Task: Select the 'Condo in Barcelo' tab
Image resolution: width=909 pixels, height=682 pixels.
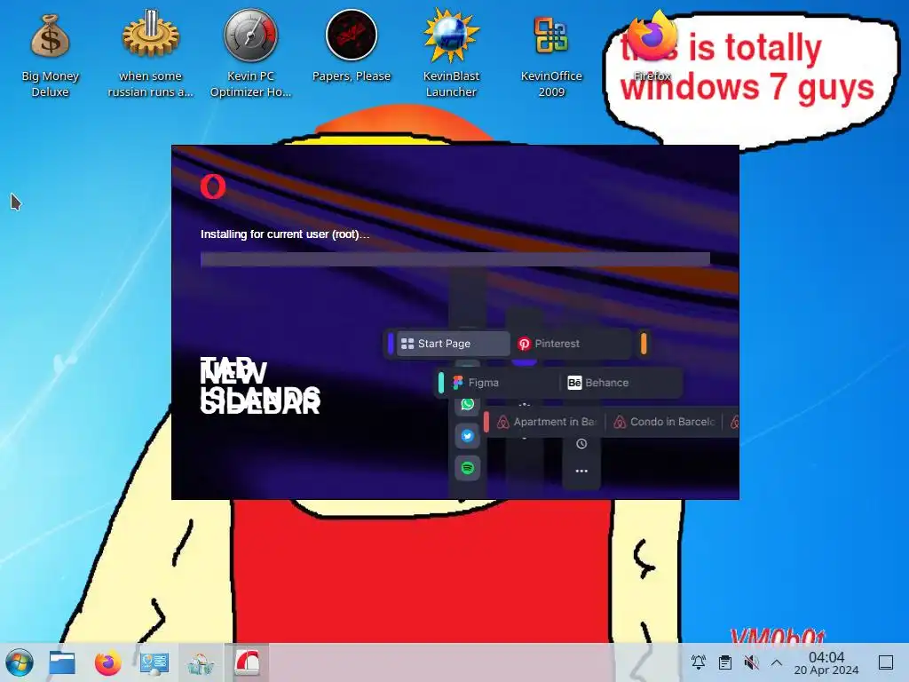Action: tap(664, 422)
